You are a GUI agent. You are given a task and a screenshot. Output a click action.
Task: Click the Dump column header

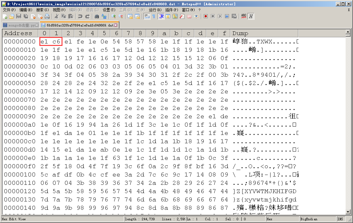tap(264, 33)
